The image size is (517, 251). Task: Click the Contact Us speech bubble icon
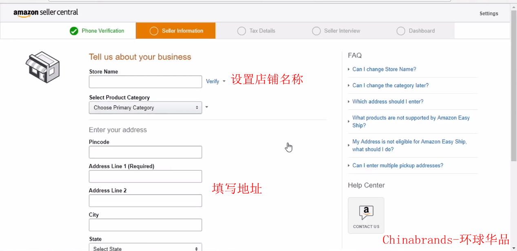pyautogui.click(x=366, y=213)
